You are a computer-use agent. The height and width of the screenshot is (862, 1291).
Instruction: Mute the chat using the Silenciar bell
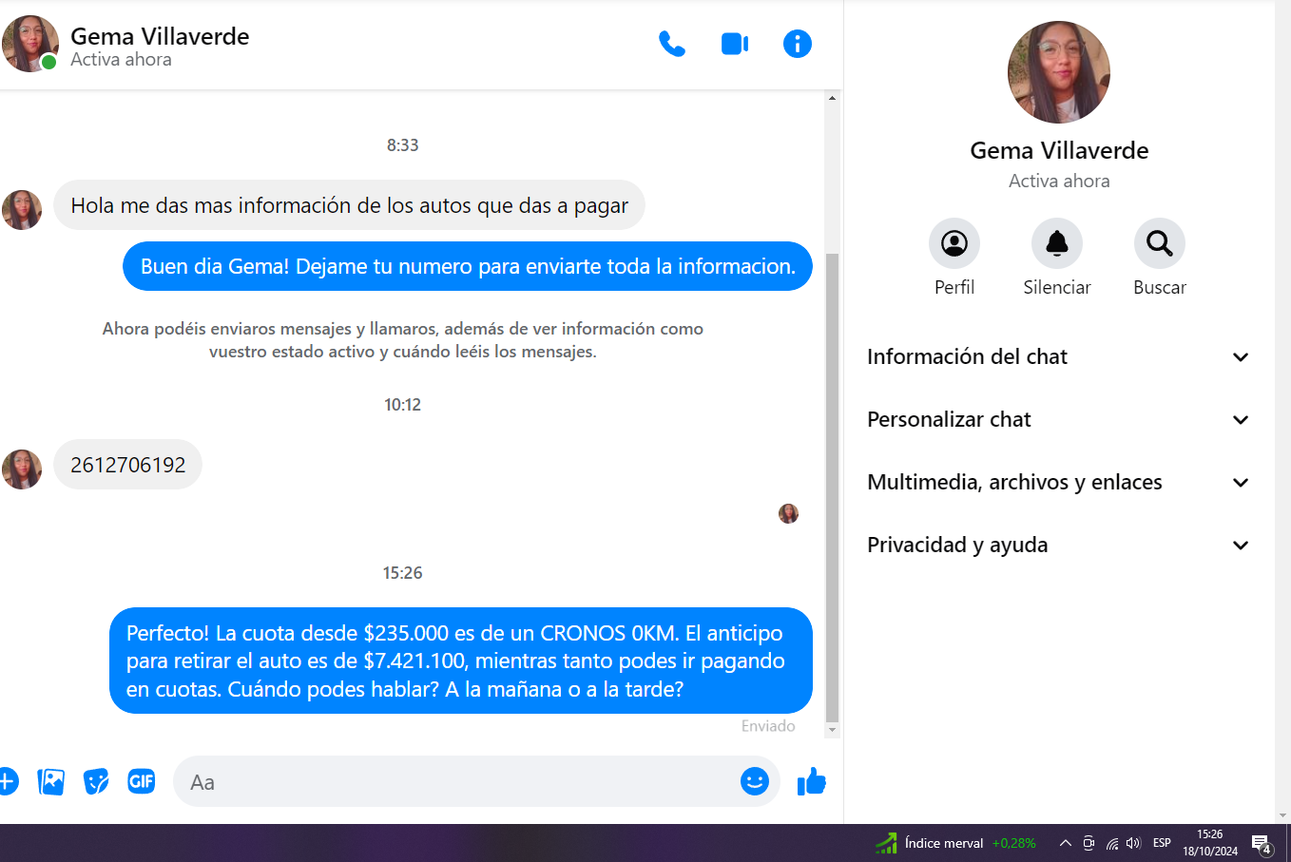point(1056,244)
